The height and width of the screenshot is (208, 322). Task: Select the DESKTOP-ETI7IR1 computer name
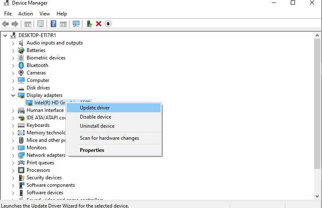(x=37, y=35)
